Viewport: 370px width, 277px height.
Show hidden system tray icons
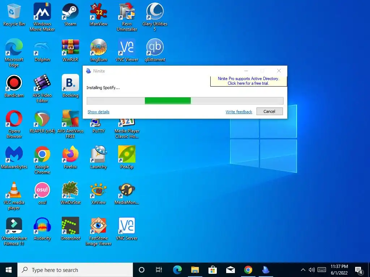[x=303, y=270]
